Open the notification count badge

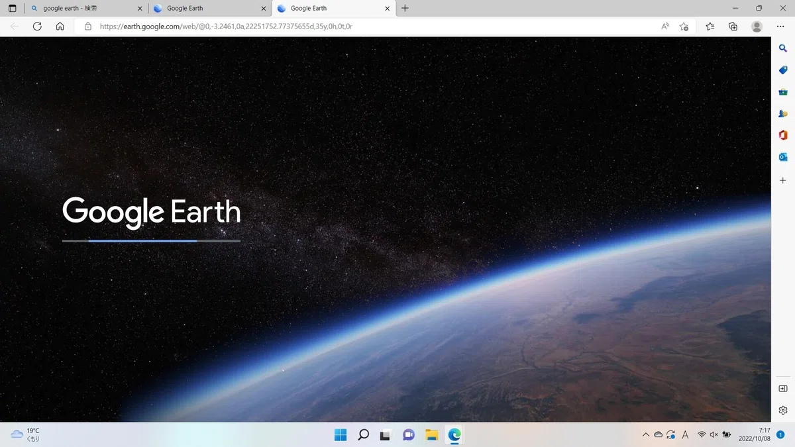click(x=780, y=434)
